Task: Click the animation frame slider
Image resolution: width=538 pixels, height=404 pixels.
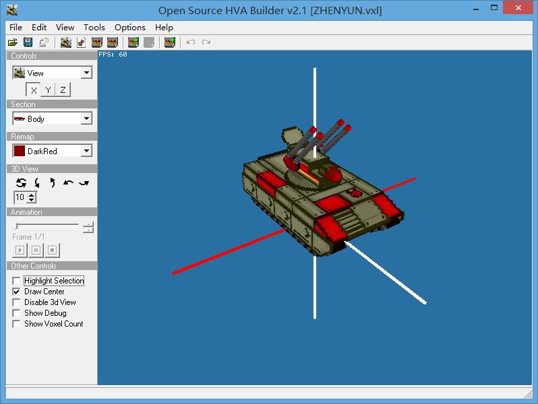Action: tap(47, 226)
